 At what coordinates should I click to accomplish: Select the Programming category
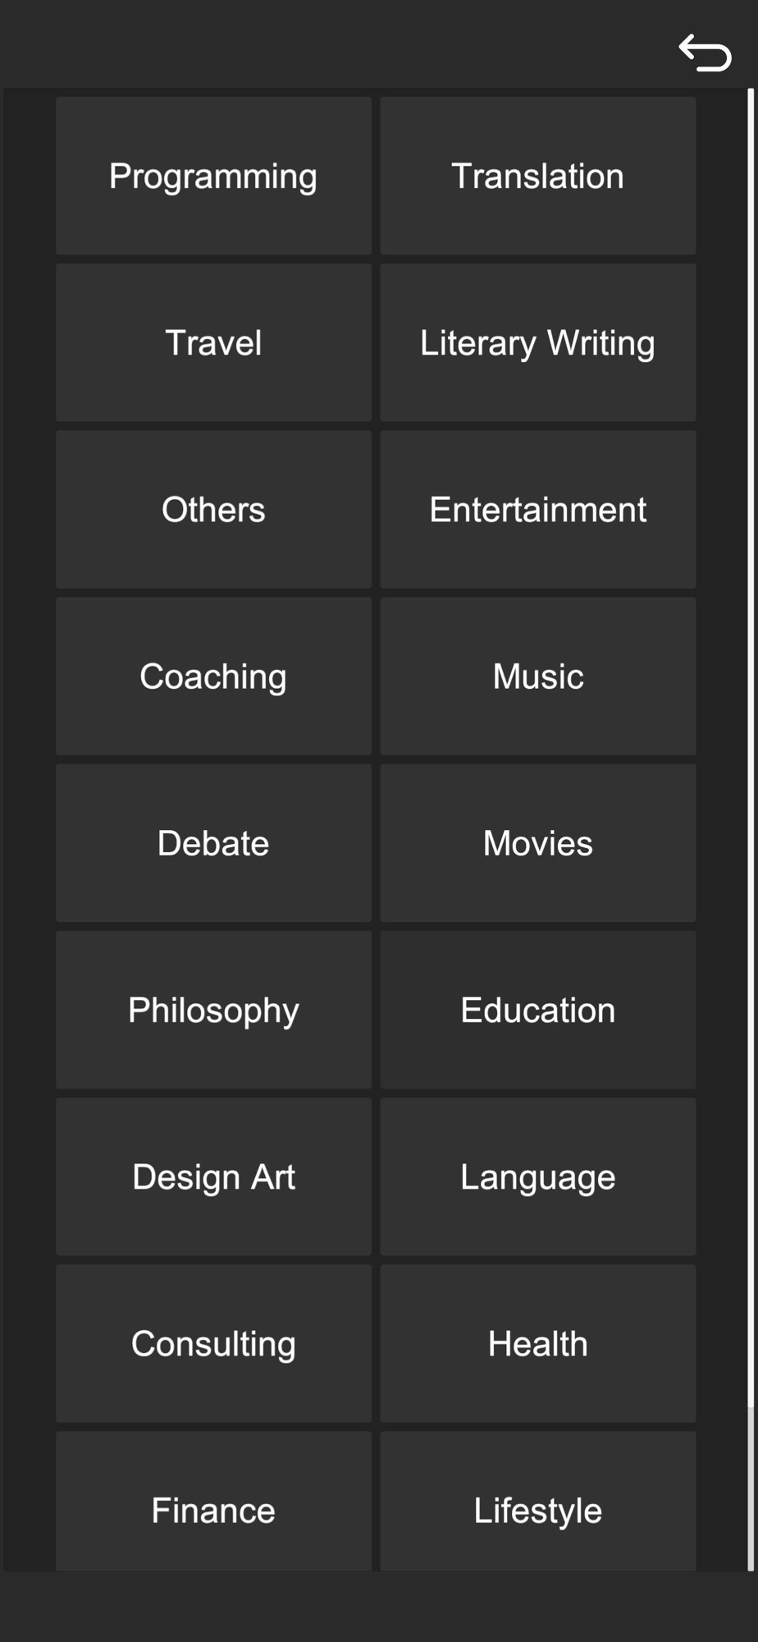pos(213,176)
